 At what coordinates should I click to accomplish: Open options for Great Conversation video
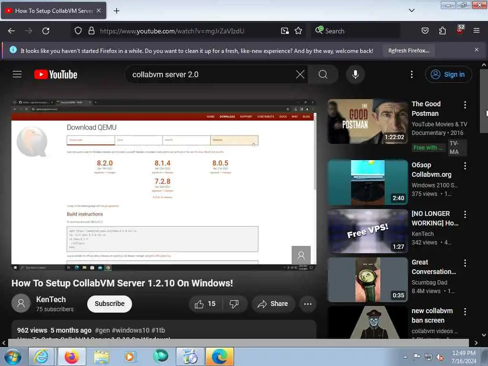465,263
